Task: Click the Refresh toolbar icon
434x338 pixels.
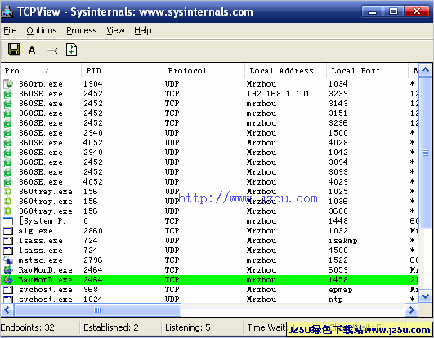Action: pyautogui.click(x=71, y=50)
